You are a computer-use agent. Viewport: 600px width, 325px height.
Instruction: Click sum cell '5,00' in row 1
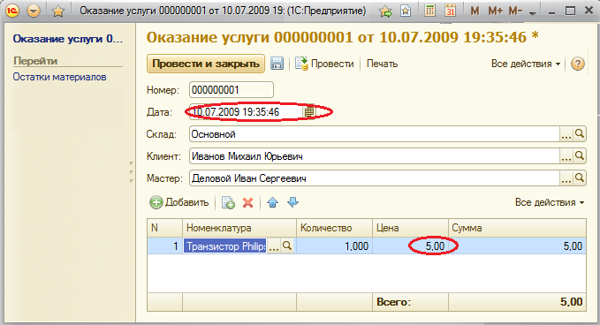point(517,246)
